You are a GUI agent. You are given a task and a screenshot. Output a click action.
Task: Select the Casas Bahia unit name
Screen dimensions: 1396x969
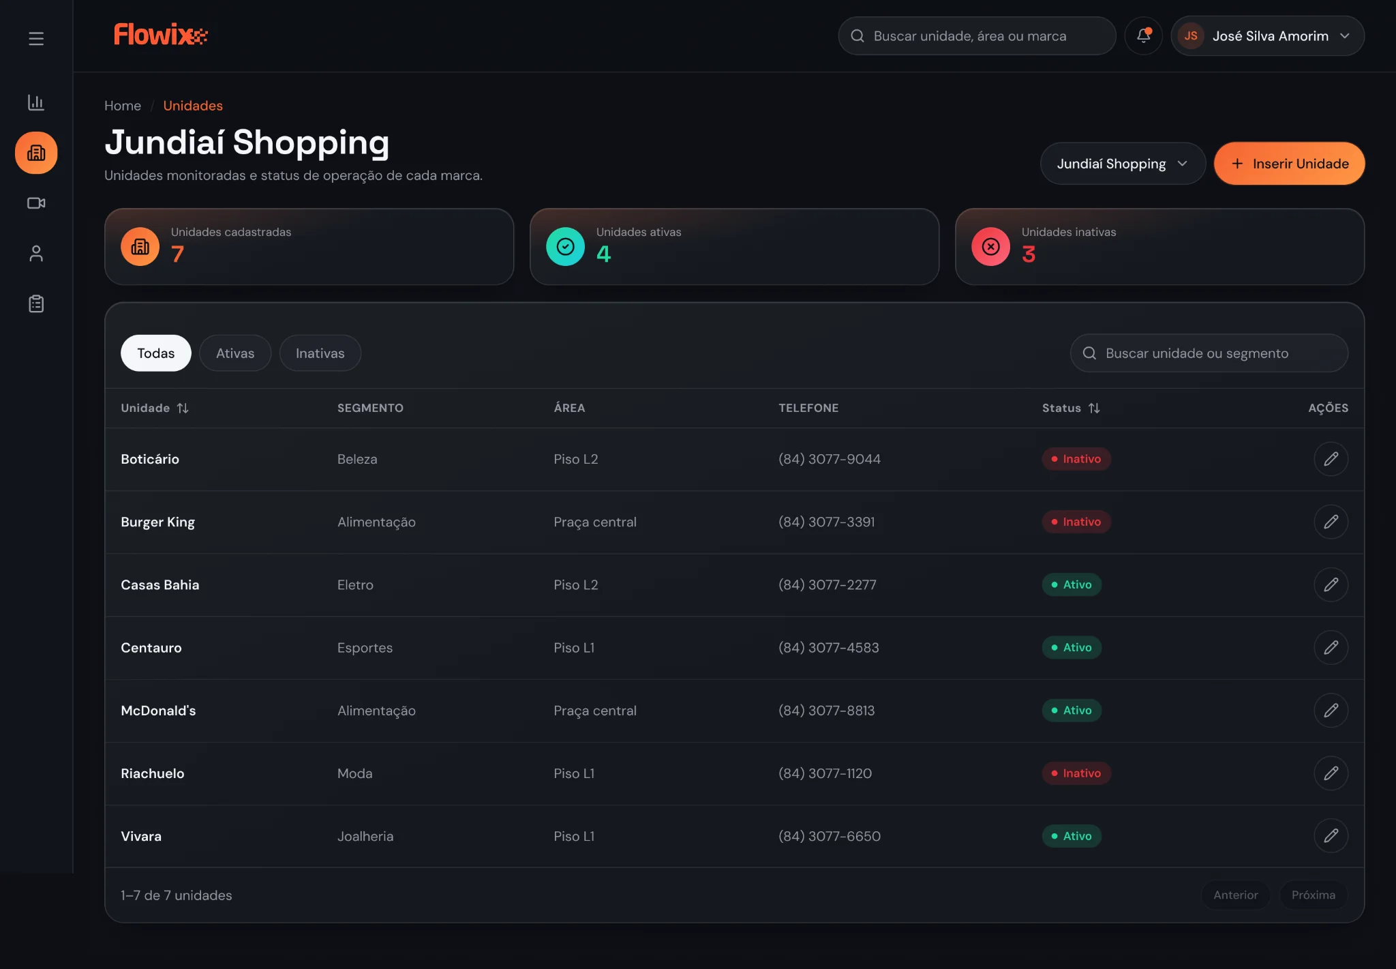[x=160, y=585]
